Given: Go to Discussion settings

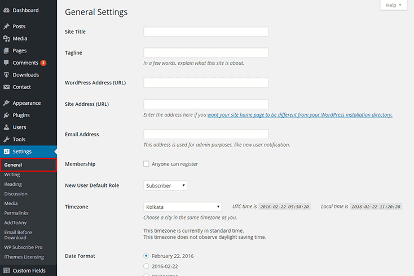Looking at the screenshot, I should pos(16,194).
